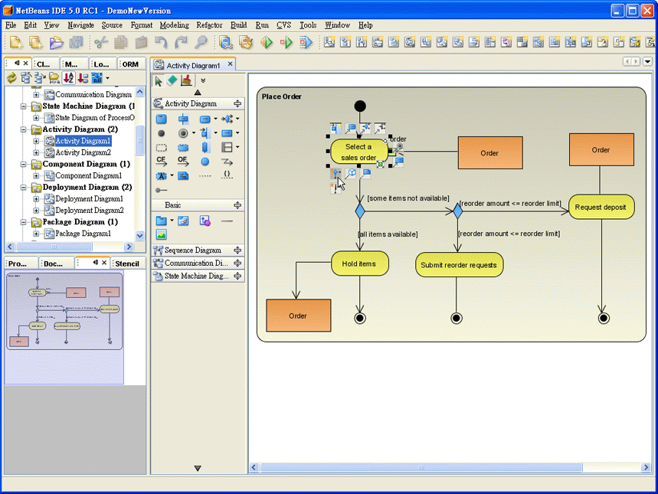658x494 pixels.
Task: Select the Interruptible Region dashed rectangle tool
Action: click(161, 148)
